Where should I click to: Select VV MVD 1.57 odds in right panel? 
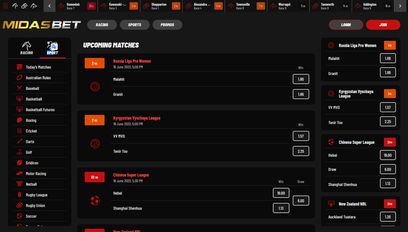(388, 107)
